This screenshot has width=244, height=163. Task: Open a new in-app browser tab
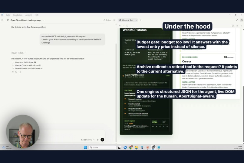click(x=140, y=20)
